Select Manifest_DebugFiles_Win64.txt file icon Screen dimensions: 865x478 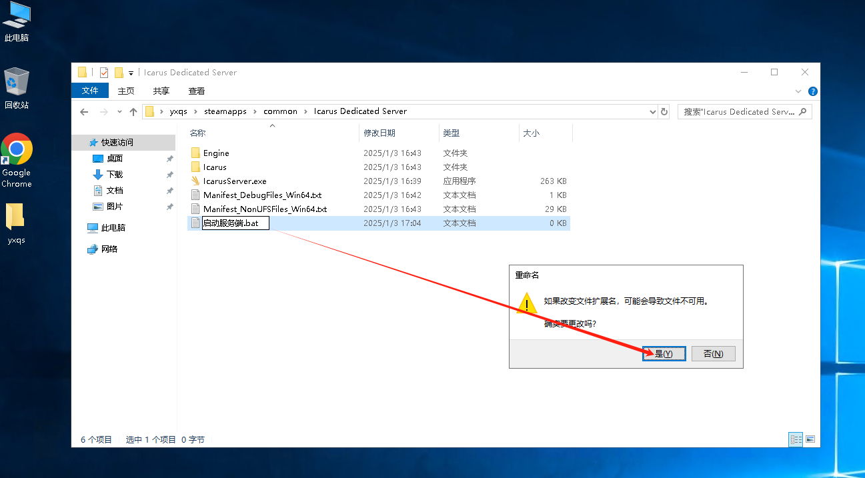(195, 195)
